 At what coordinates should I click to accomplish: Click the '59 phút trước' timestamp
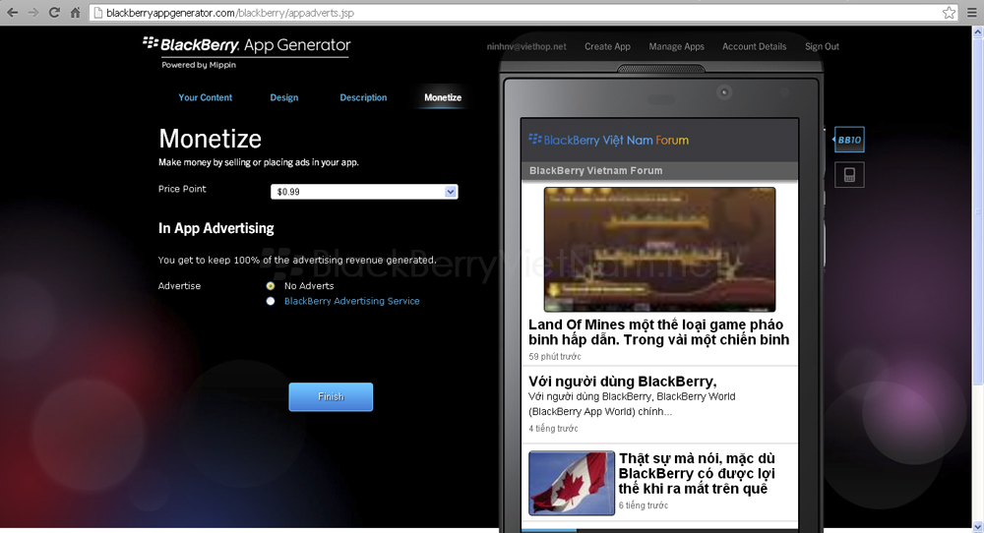point(555,356)
